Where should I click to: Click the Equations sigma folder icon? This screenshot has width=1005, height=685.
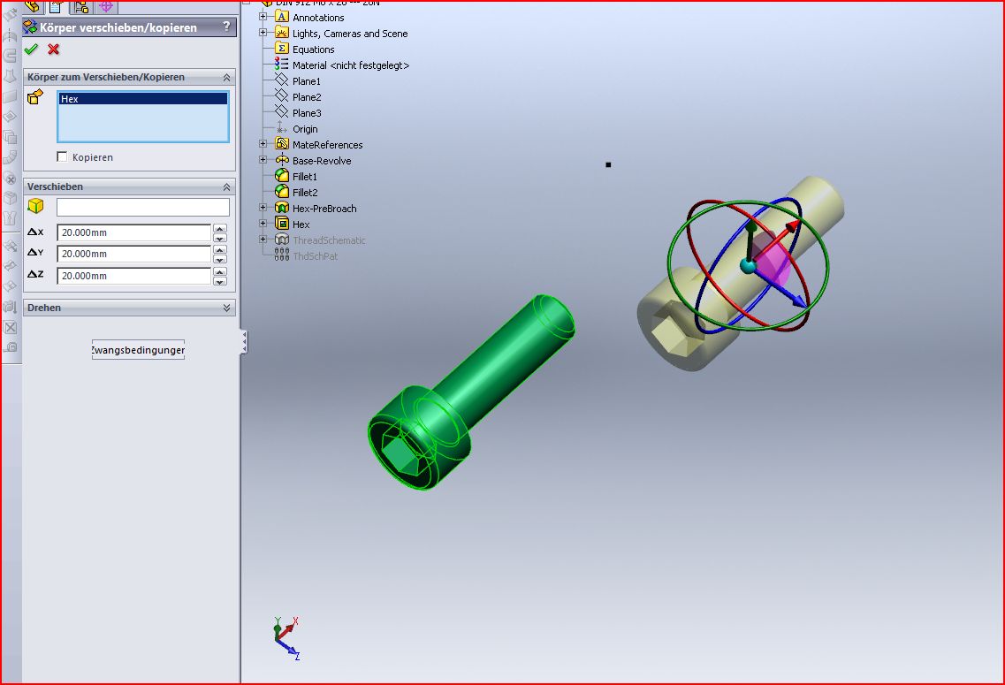[282, 49]
